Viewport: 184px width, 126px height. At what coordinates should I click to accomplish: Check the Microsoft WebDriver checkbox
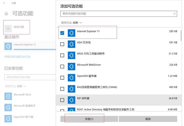(x=62, y=67)
